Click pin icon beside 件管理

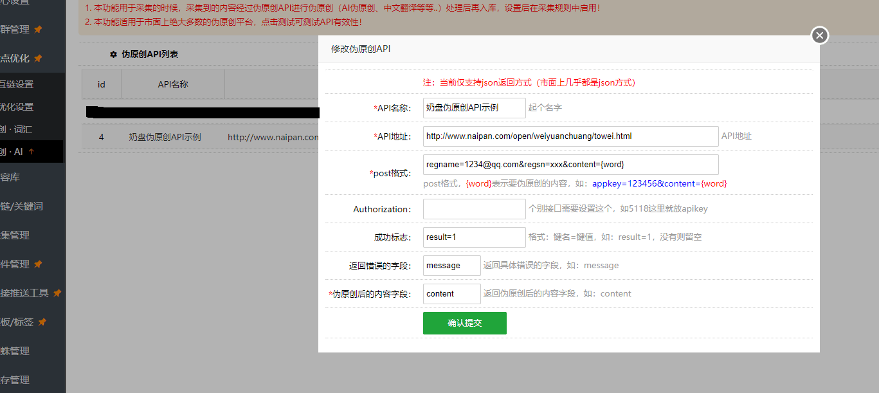(x=39, y=264)
